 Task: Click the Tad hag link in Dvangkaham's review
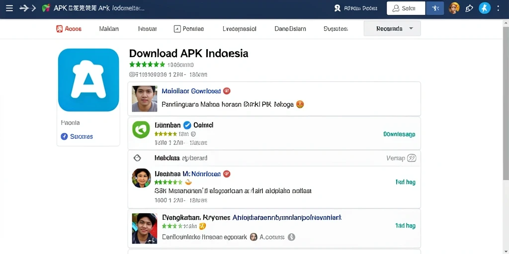pyautogui.click(x=406, y=226)
